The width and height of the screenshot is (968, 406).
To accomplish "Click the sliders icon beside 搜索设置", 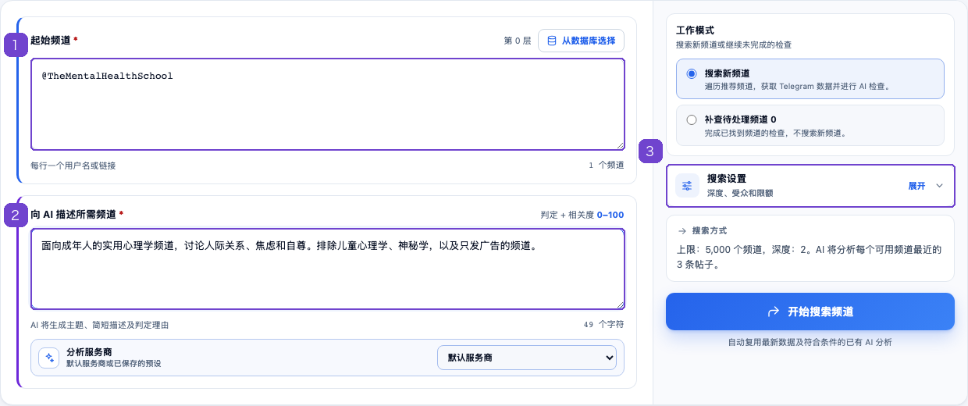I will coord(687,186).
